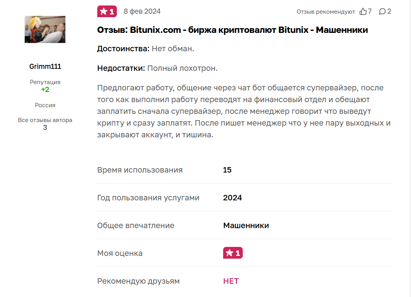Click the НЕТ recommendation value

point(231,281)
